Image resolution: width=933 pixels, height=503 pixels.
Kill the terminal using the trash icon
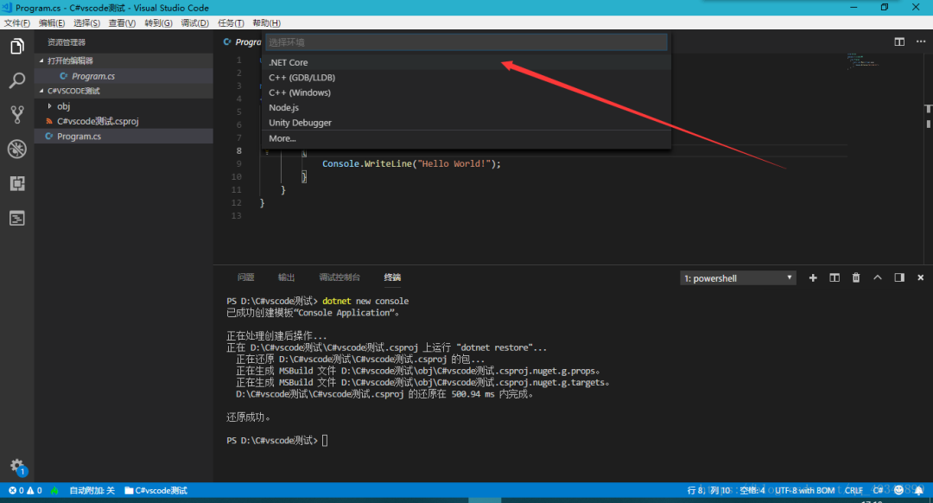[856, 277]
